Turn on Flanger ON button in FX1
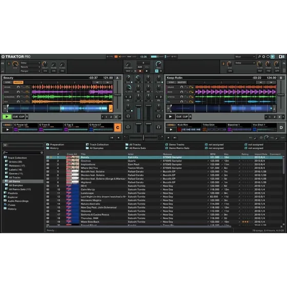Screen dimensions: 287x287 (x=62, y=71)
